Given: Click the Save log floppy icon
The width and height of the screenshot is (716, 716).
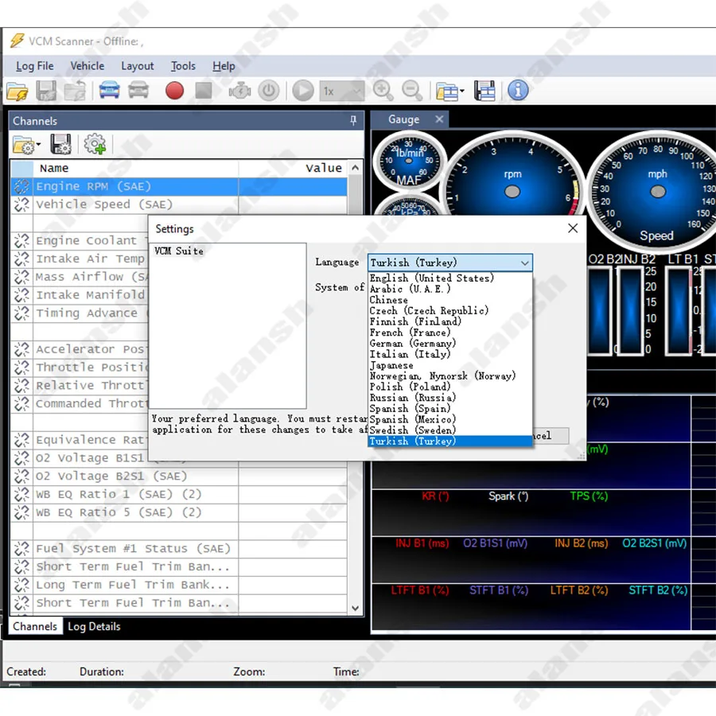Looking at the screenshot, I should click(x=45, y=91).
